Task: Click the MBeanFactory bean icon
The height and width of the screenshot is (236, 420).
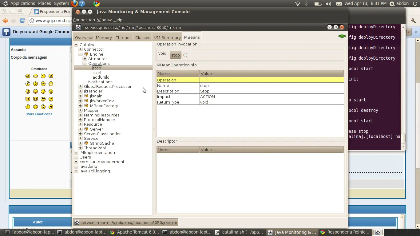Action: [x=86, y=106]
